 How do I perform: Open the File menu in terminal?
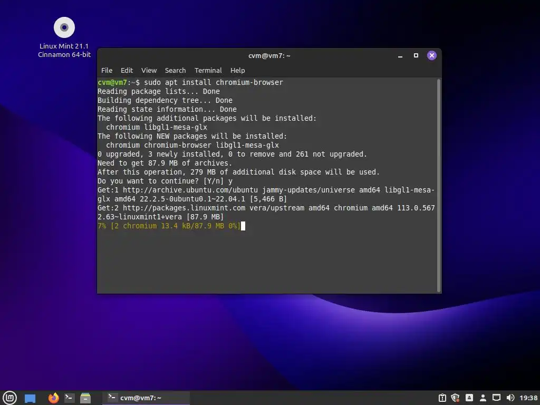pyautogui.click(x=107, y=70)
